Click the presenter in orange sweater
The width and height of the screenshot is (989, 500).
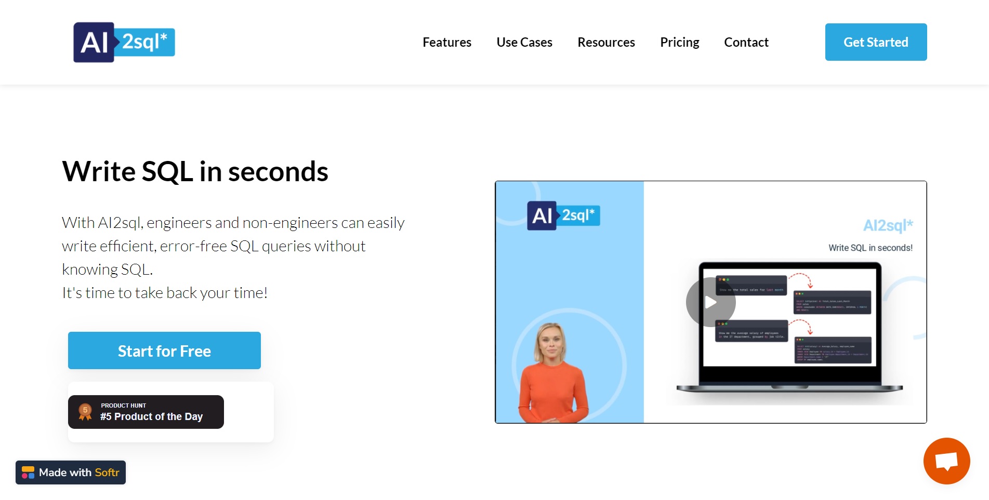pyautogui.click(x=553, y=372)
